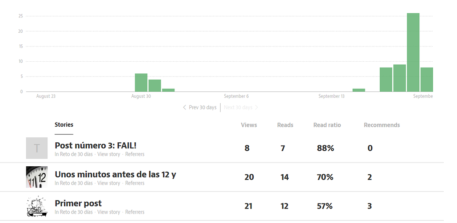Open story 'Post número 3: FAIL!'
457x223 pixels.
(x=96, y=145)
